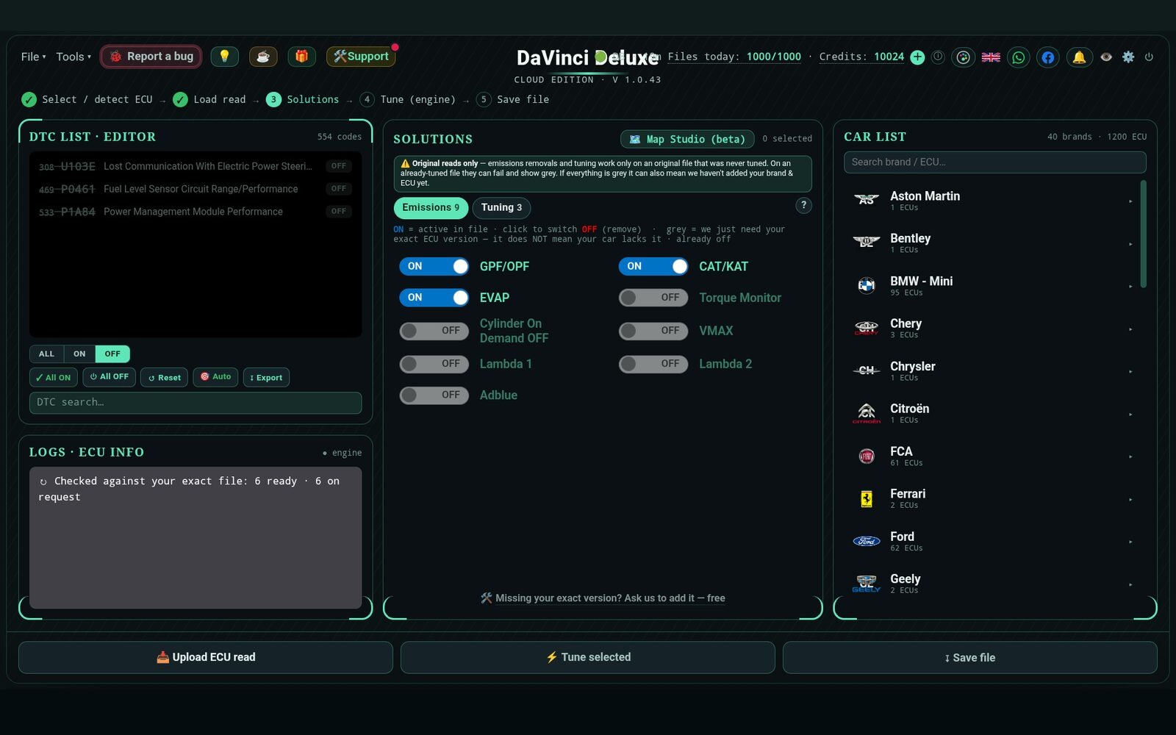1176x735 pixels.
Task: Expand Citroën ECU list arrow
Action: click(1130, 415)
